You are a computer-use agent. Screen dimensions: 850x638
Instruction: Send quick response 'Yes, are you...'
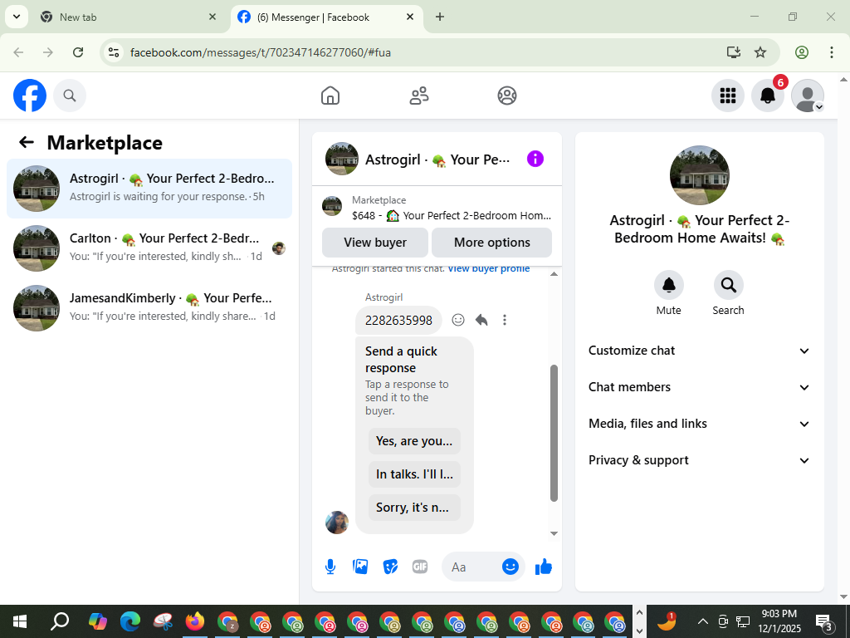(x=414, y=441)
